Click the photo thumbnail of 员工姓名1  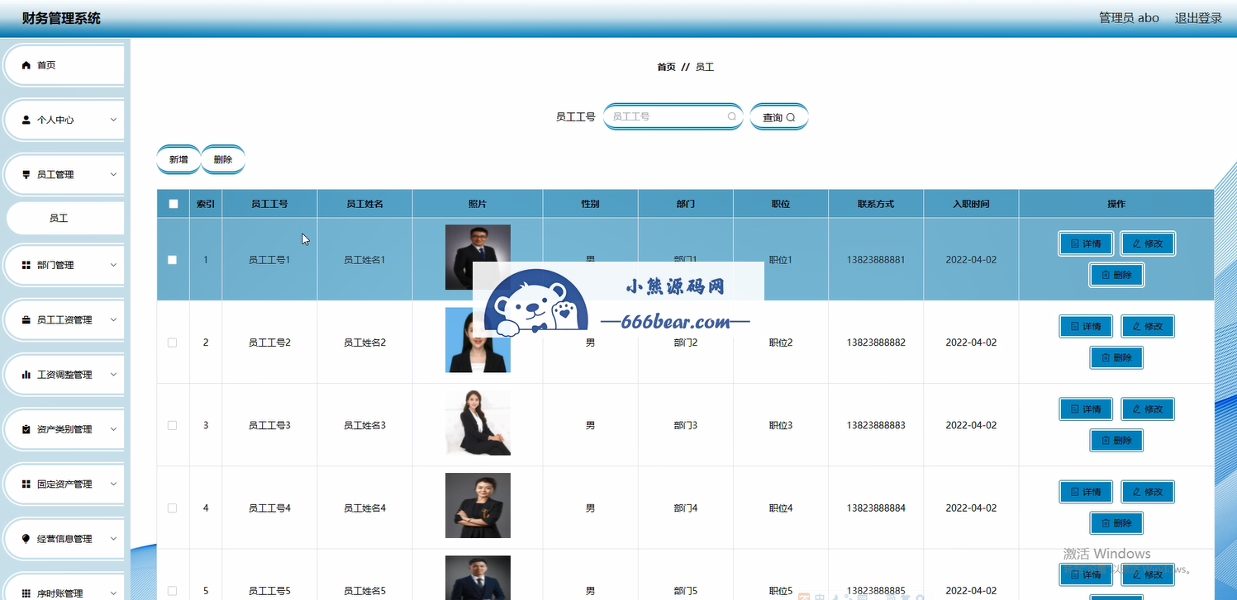pyautogui.click(x=478, y=257)
